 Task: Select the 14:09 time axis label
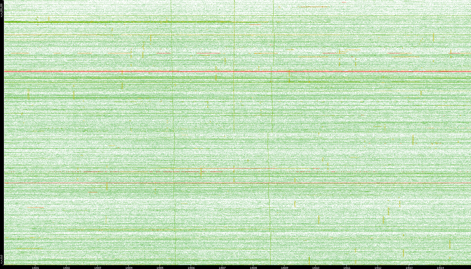tap(284, 268)
